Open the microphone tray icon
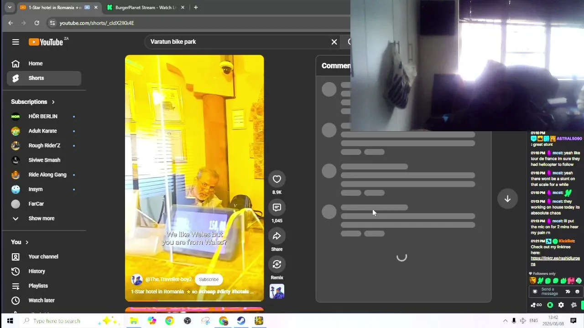The image size is (584, 328). [514, 321]
